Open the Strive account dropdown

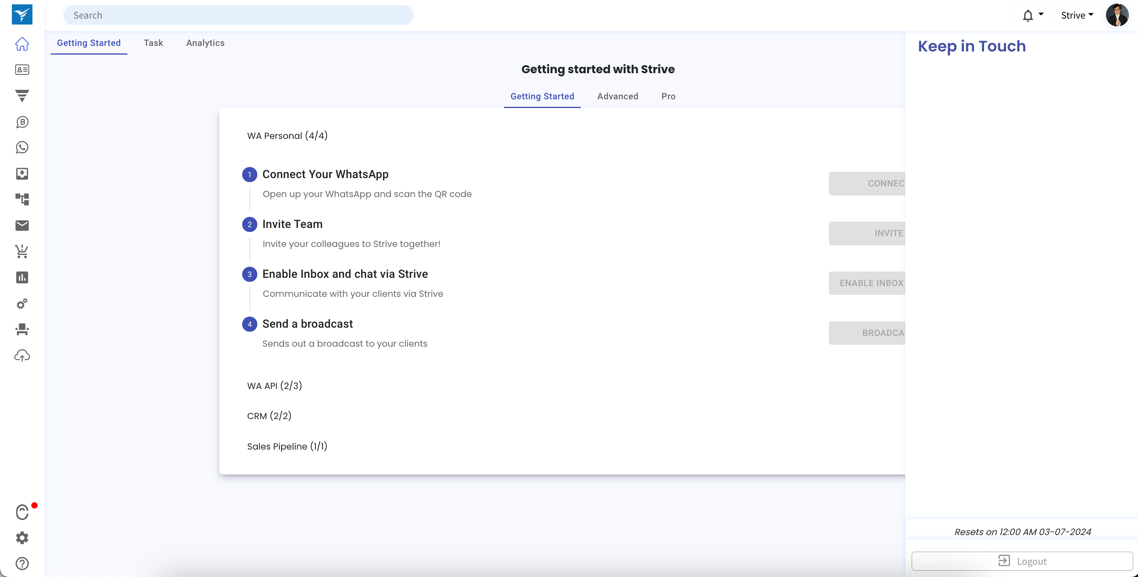point(1077,15)
